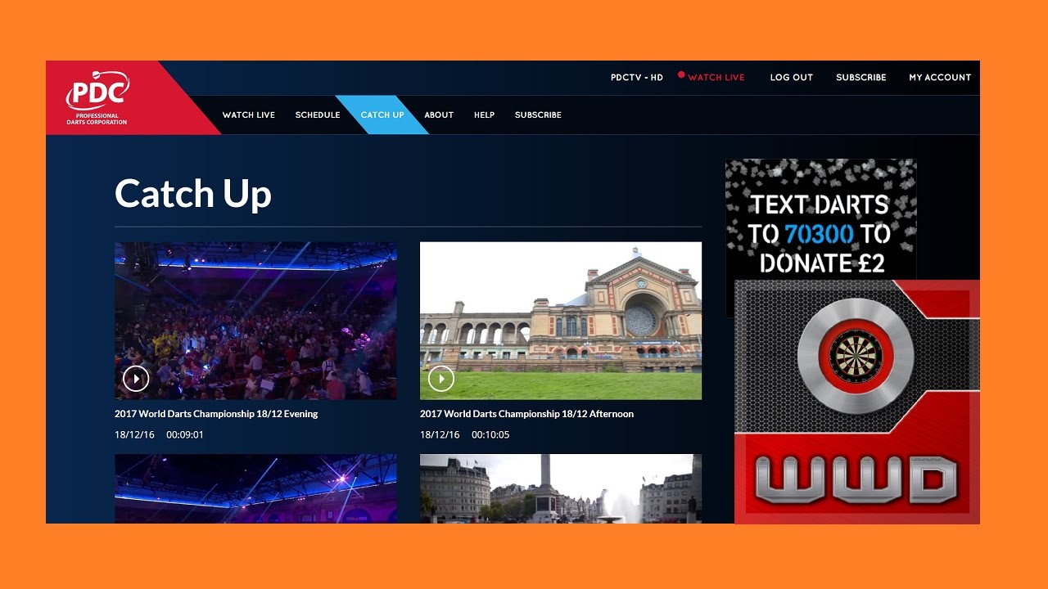Open Alexandra Palace thumbnail for 18/12 Afternoon
Screen dimensions: 1048x589
[x=561, y=321]
